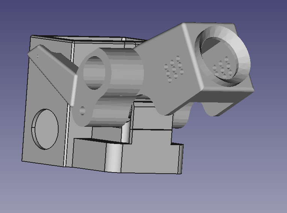Pick the small hole on the box's top edge

[x=124, y=39]
